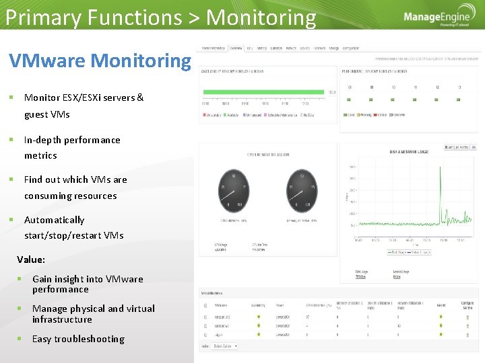Toggle the No Data legend swatch
The height and width of the screenshot is (363, 485).
(302, 115)
